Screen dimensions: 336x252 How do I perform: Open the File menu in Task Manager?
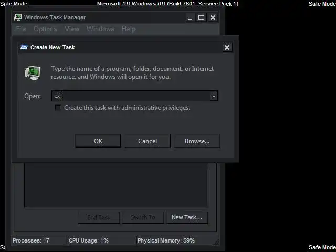pyautogui.click(x=20, y=29)
